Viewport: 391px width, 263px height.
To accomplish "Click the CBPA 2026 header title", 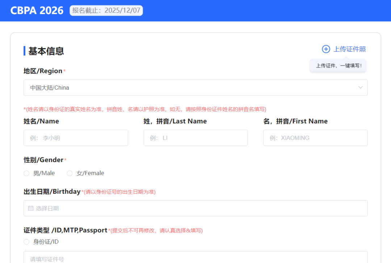I will coord(37,10).
